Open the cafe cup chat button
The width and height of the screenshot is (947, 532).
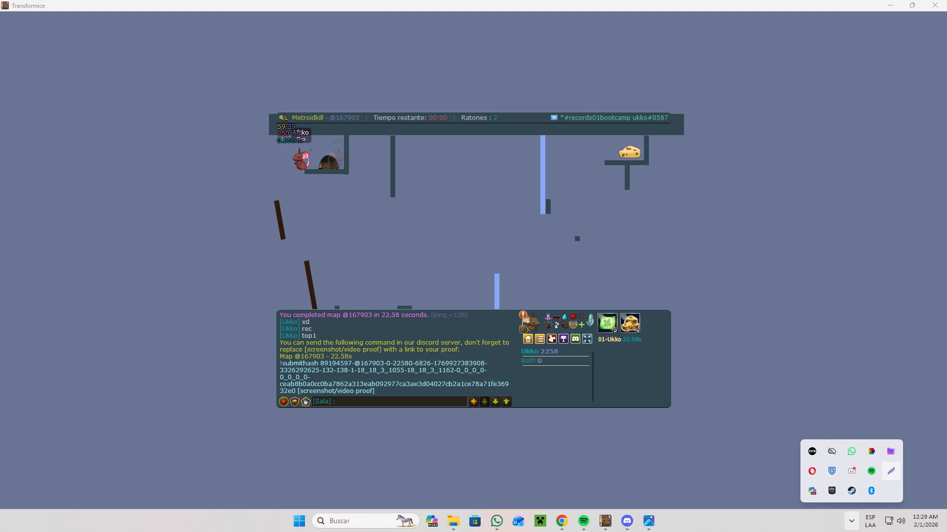click(x=305, y=401)
